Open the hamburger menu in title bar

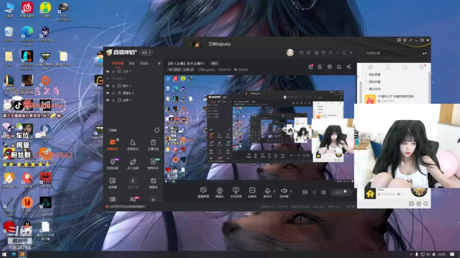click(330, 53)
